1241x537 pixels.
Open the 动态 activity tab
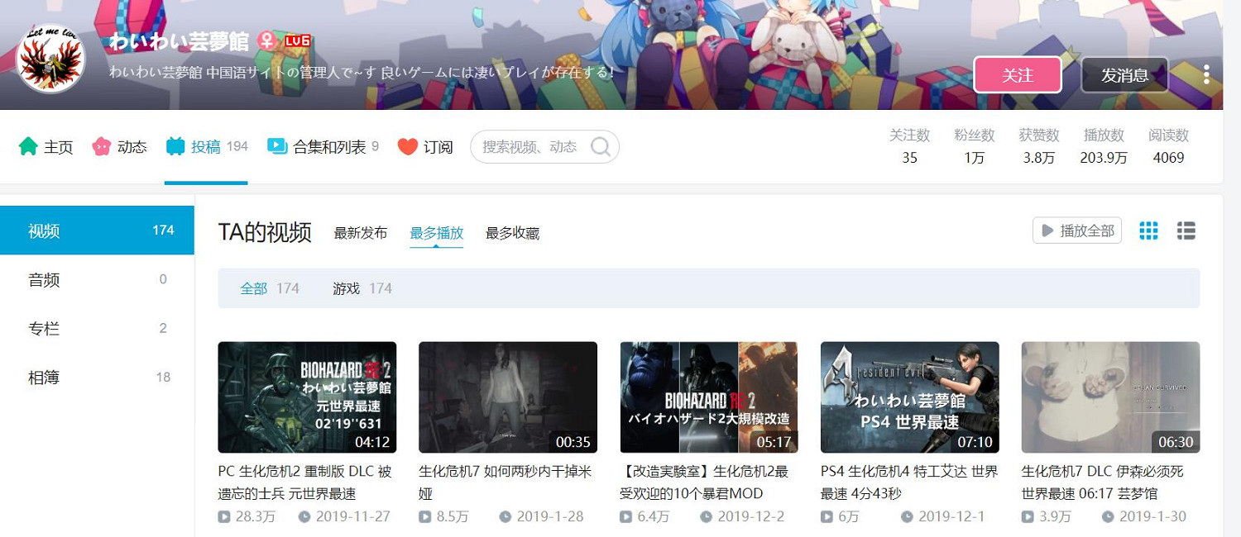click(x=120, y=147)
